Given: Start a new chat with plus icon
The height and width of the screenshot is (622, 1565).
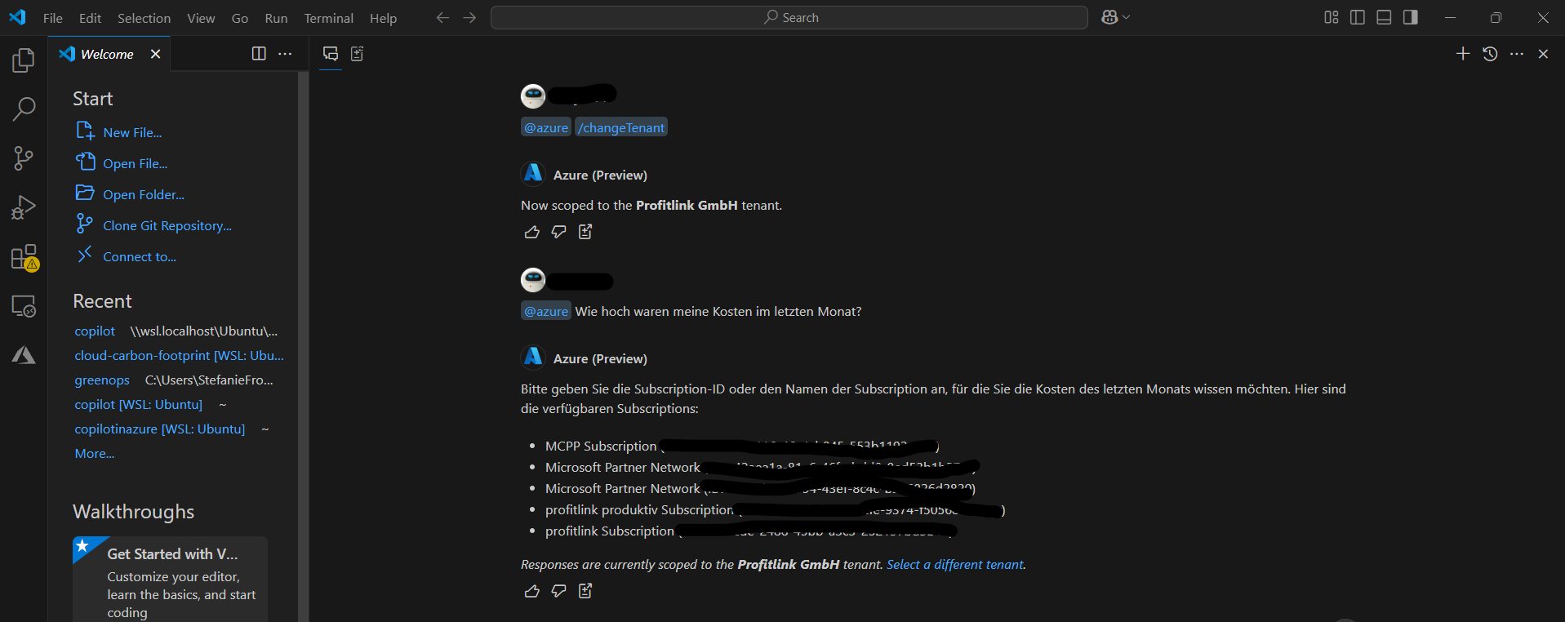Looking at the screenshot, I should [x=1463, y=54].
